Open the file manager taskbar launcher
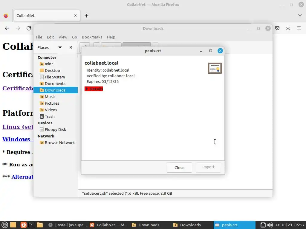 pyautogui.click(x=40, y=225)
